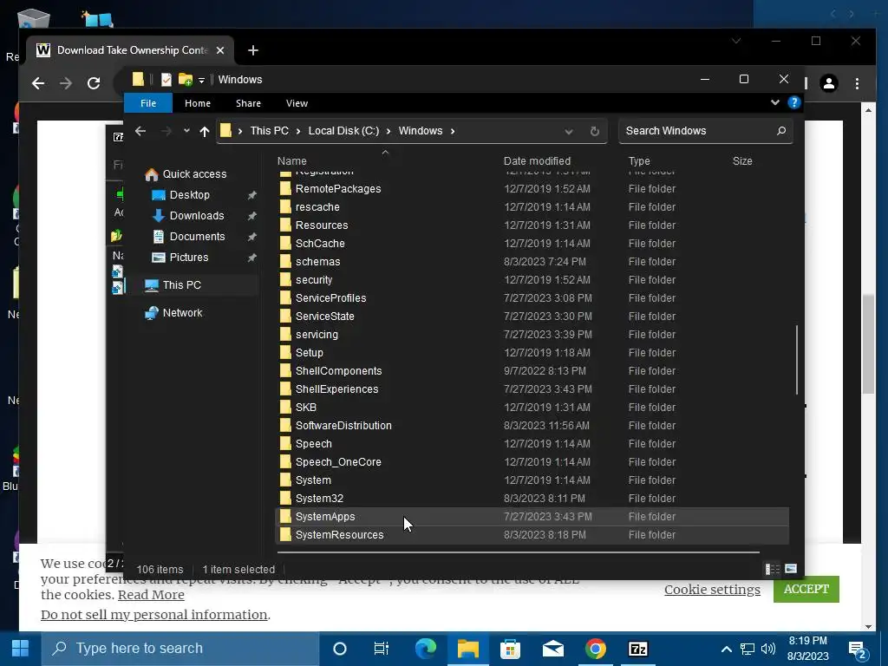Reload the page in Chrome
Image resolution: width=888 pixels, height=666 pixels.
pyautogui.click(x=94, y=83)
